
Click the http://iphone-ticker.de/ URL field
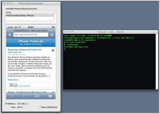point(31,35)
